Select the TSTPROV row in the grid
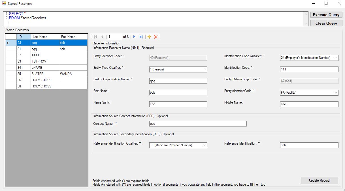This screenshot has width=345, height=191. pyautogui.click(x=46, y=61)
